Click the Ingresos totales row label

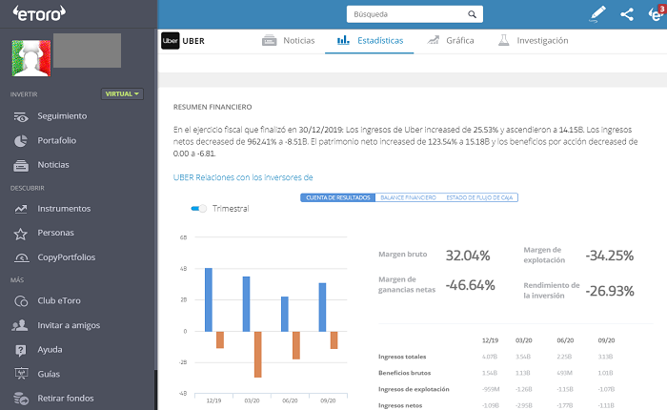click(x=402, y=357)
